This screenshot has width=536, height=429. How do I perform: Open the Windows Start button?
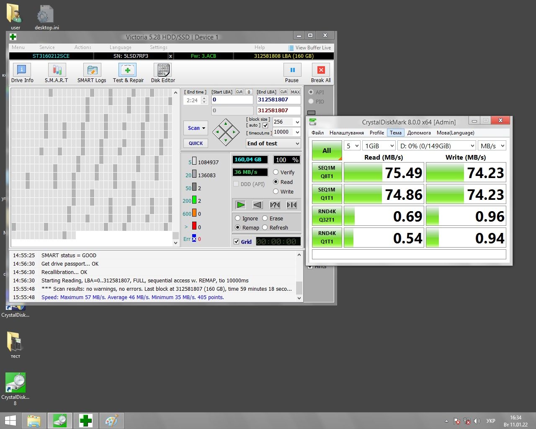[10, 421]
